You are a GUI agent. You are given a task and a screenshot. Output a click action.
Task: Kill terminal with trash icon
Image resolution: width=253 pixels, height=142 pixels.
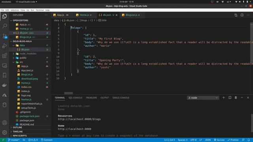pyautogui.click(x=236, y=97)
